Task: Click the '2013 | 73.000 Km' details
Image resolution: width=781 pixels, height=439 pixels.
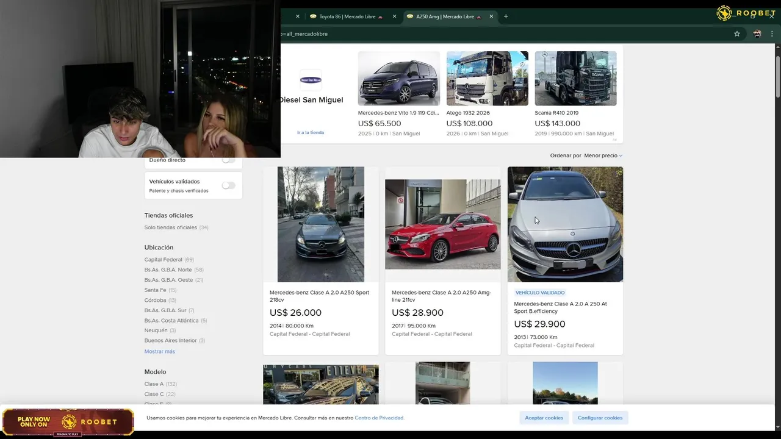Action: click(536, 337)
